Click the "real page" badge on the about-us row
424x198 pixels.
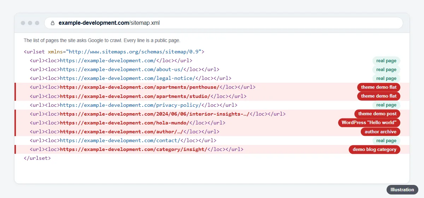(386, 70)
